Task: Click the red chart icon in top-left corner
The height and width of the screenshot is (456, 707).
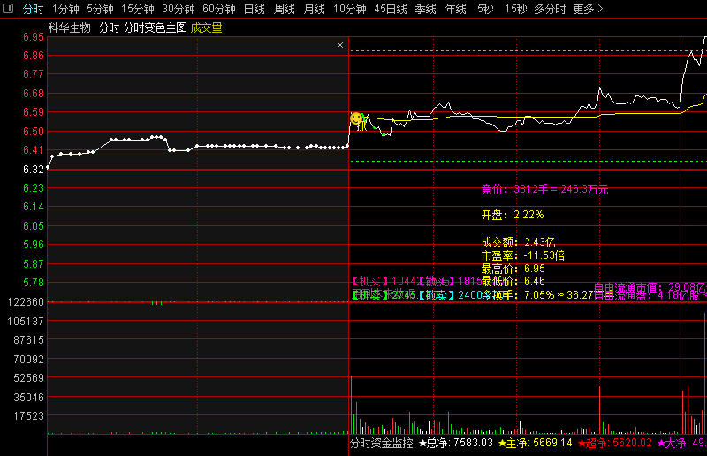Action: tap(9, 9)
